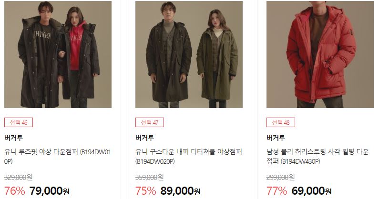This screenshot has width=379, height=199.
Task: Click the 76% discount label
Action: pos(14,191)
